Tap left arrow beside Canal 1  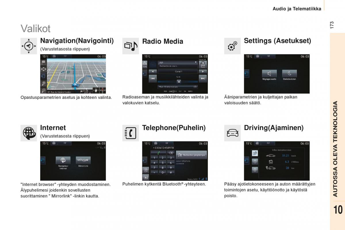pyautogui.click(x=153, y=71)
